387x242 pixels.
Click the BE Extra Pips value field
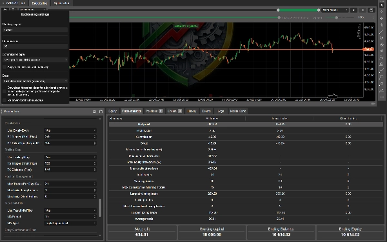point(70,143)
